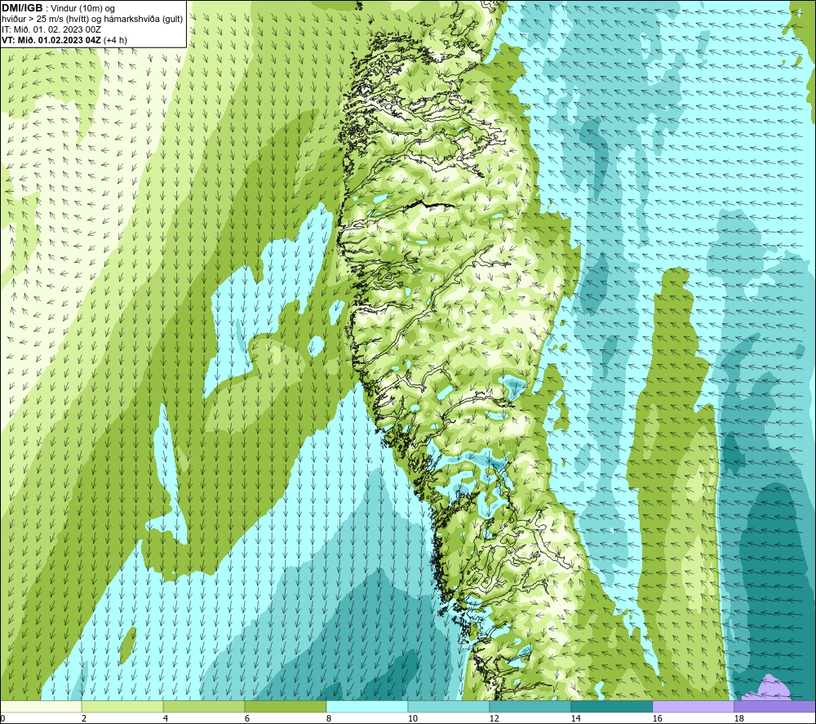This screenshot has width=816, height=724.
Task: Click the 16-18 m/s lavender legend swatch
Action: click(693, 706)
